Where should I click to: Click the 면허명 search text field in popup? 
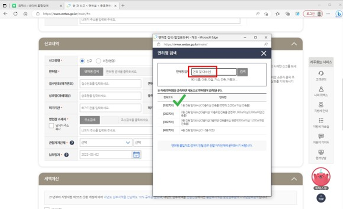pyautogui.click(x=212, y=72)
